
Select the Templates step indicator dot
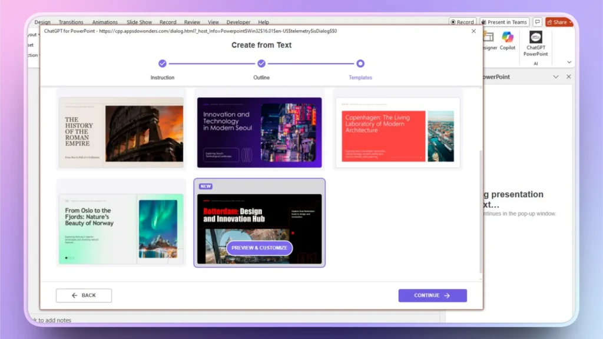[x=360, y=62]
